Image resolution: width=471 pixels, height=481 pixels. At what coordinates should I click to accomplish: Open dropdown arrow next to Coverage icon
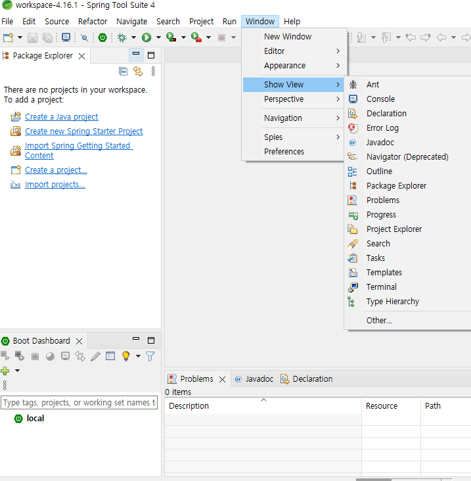click(183, 37)
